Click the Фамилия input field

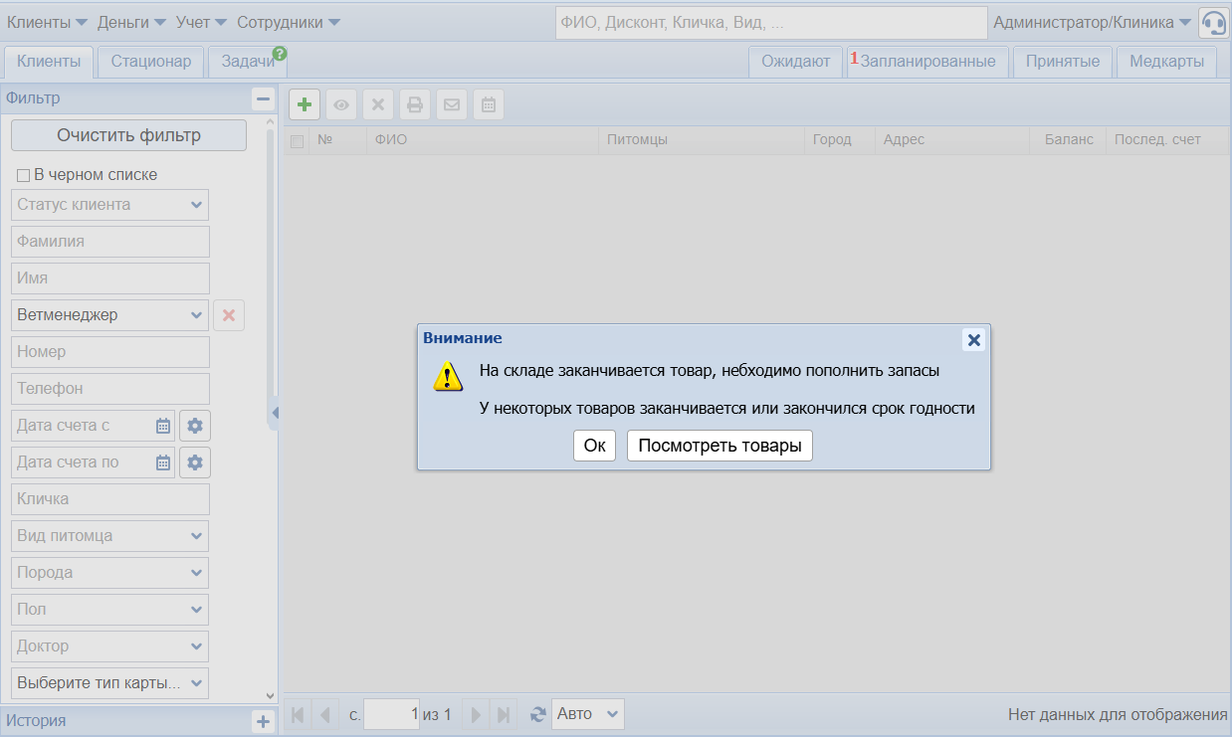point(110,242)
